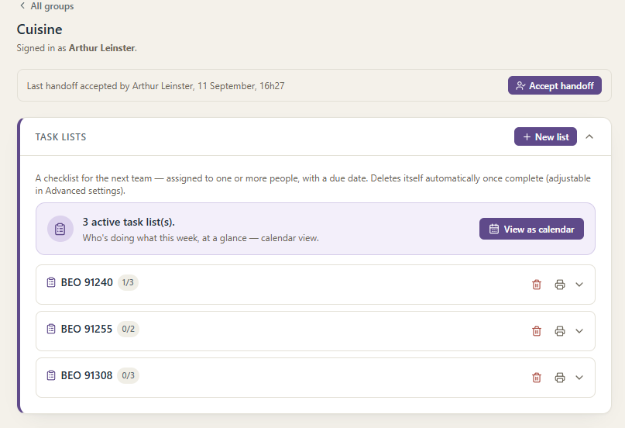Click the Accept handoff button
Viewport: 625px width, 428px height.
[555, 86]
